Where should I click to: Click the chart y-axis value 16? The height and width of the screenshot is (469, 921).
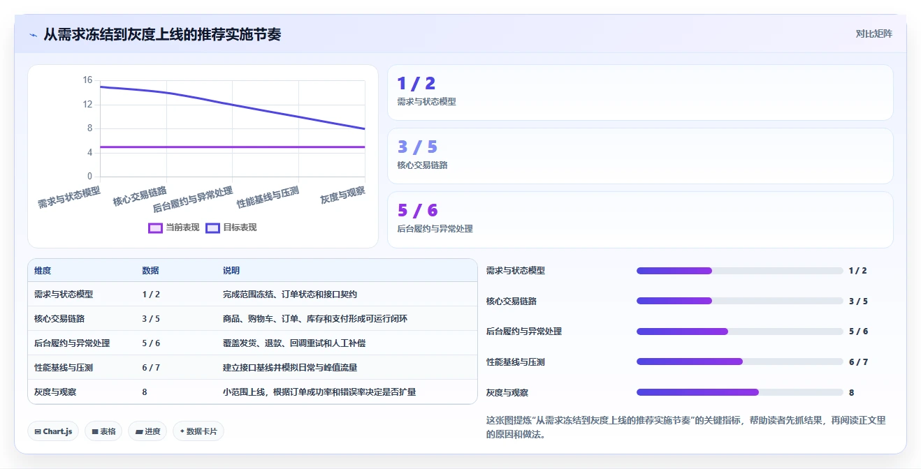(x=87, y=80)
